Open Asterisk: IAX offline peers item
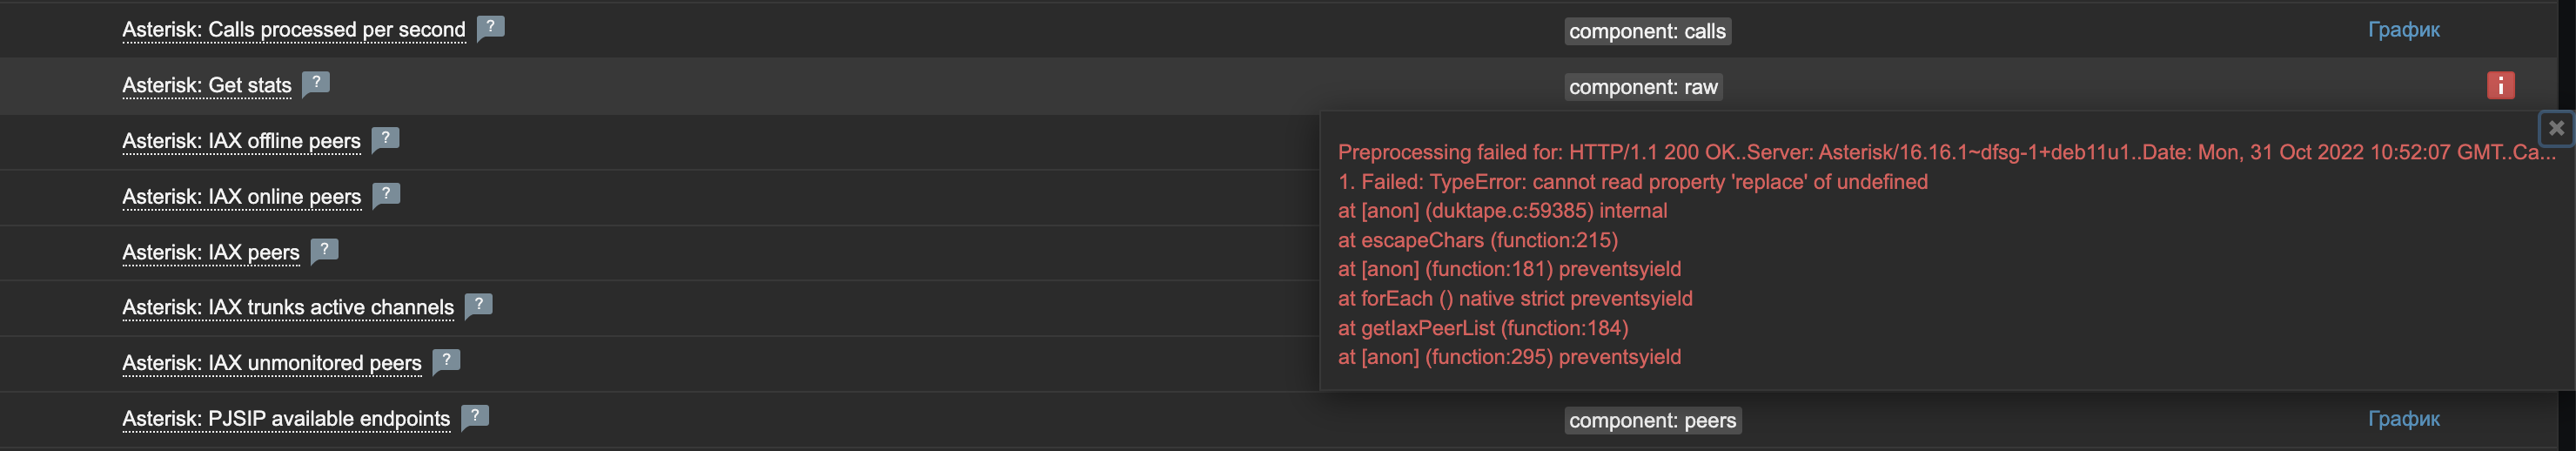The width and height of the screenshot is (2576, 451). coord(241,141)
